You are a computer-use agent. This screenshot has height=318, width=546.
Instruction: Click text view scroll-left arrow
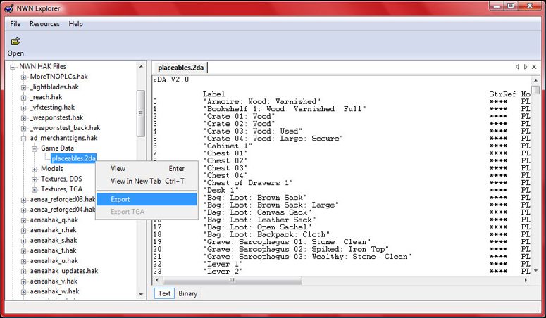(157, 280)
